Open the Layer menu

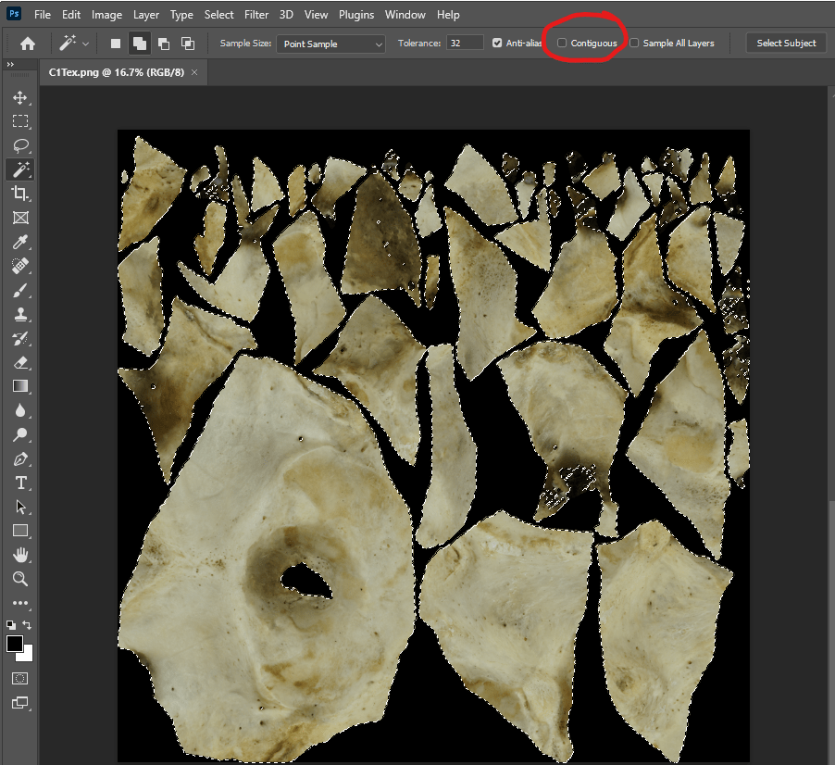(145, 15)
